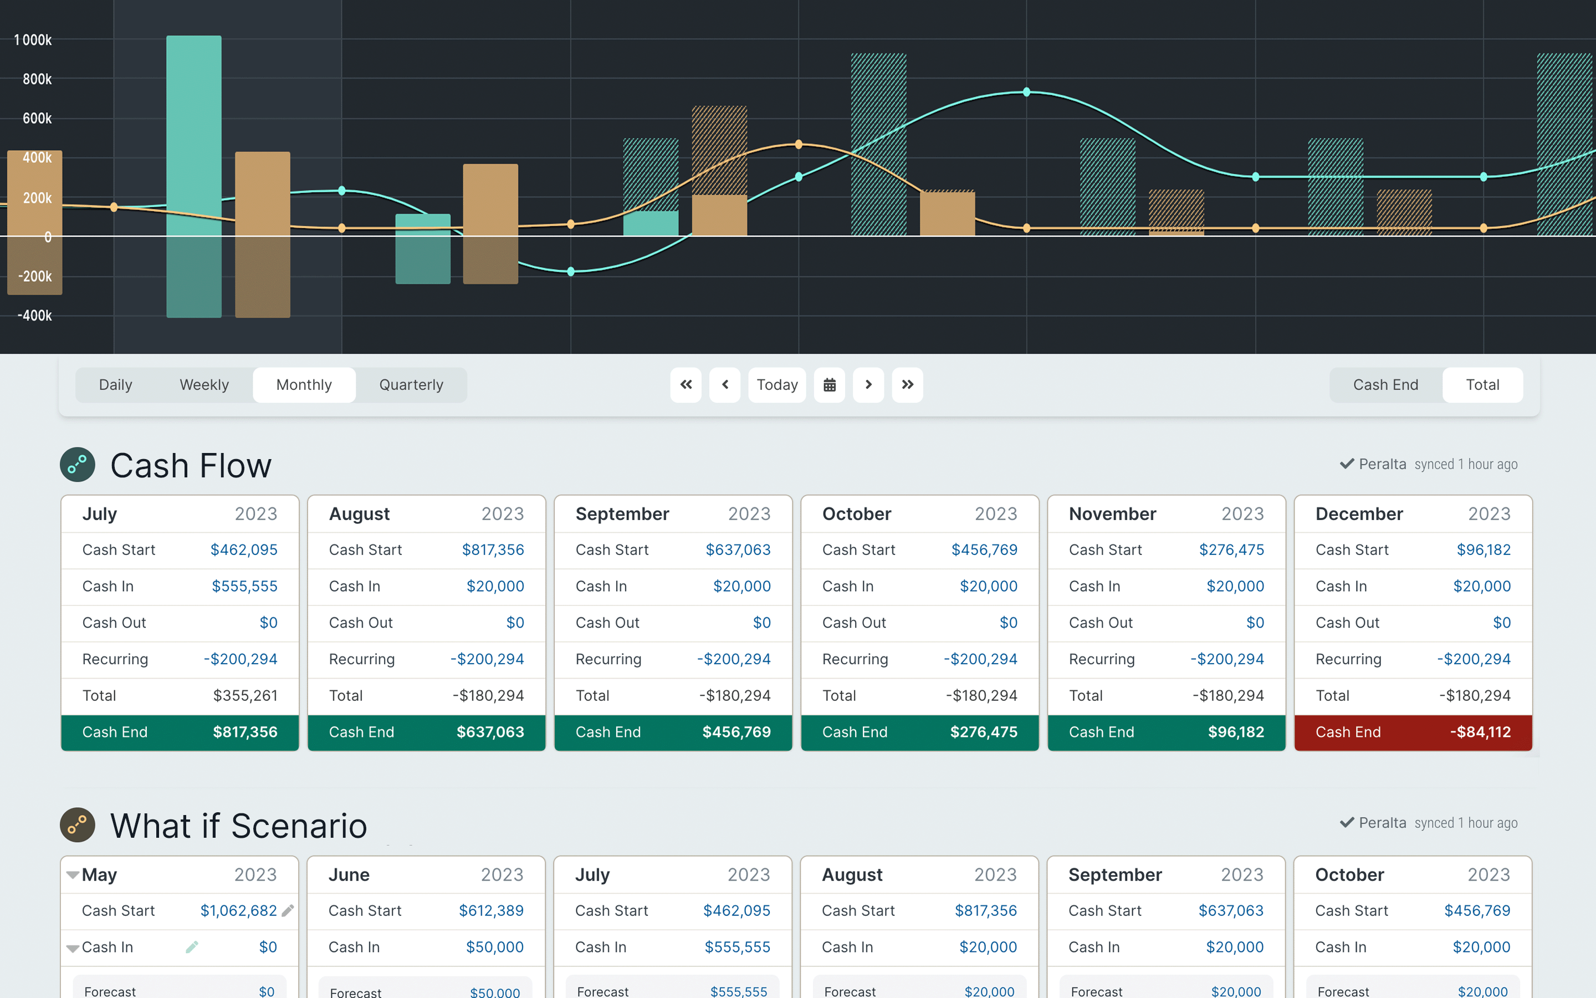Collapse the May 2023 scenario card
1596x998 pixels.
pyautogui.click(x=73, y=874)
